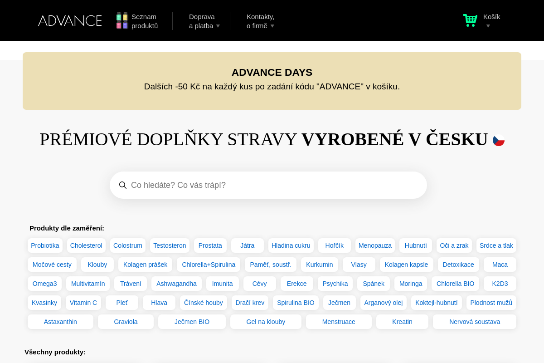Go to Pleť category
This screenshot has height=363, width=544.
(122, 303)
